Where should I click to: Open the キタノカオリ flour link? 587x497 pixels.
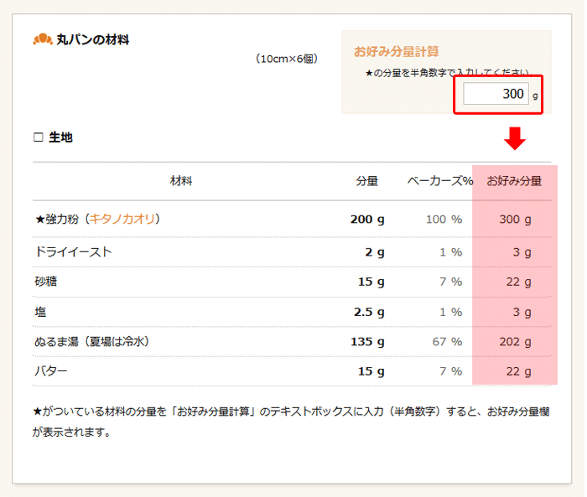122,219
